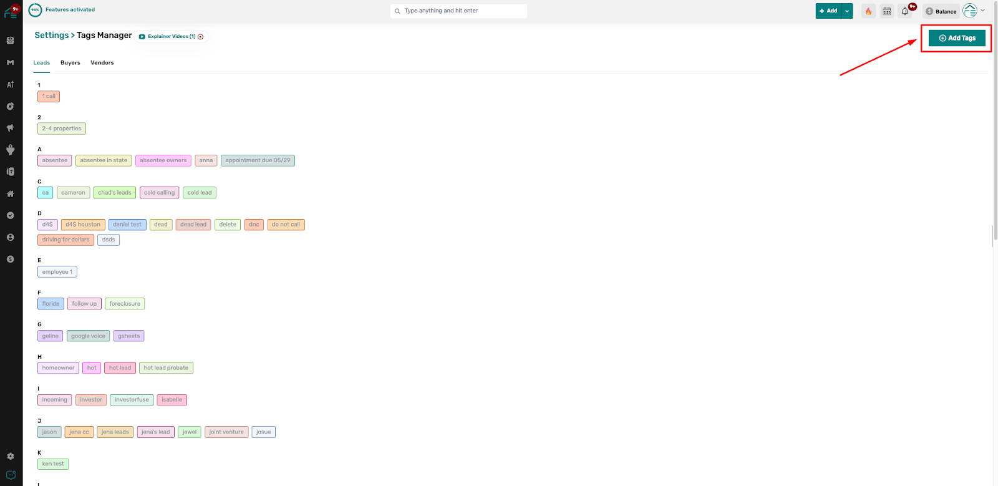
Task: Go to Settings via the breadcrumb link
Action: [x=52, y=36]
